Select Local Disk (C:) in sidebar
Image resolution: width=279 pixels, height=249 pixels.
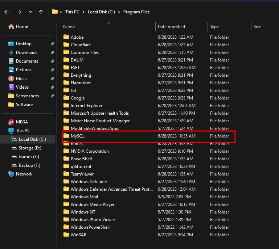[x=29, y=139]
